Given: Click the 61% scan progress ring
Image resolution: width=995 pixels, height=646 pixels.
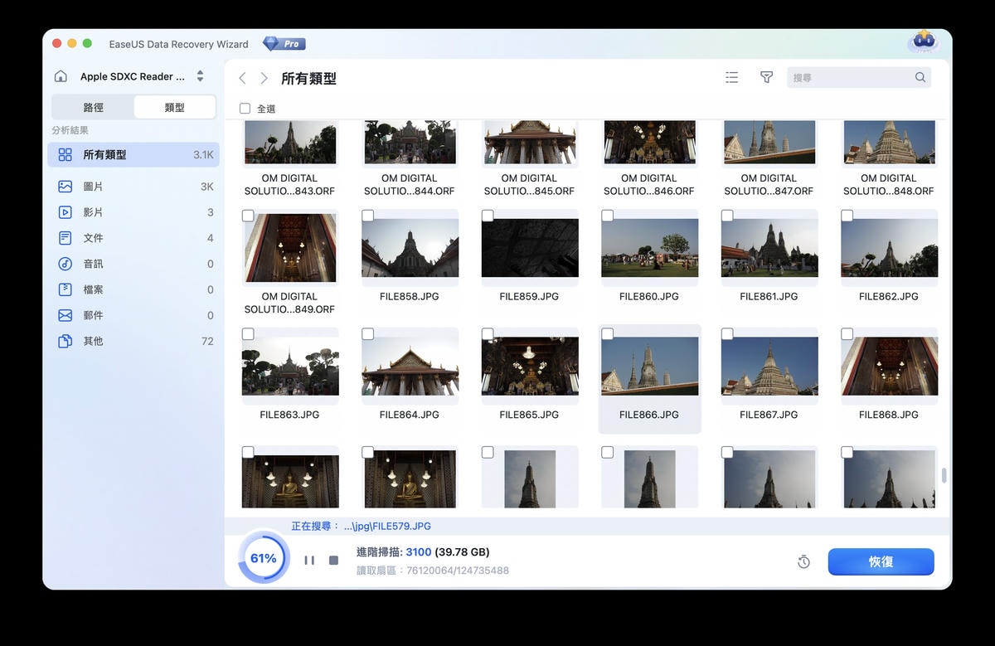Looking at the screenshot, I should (x=264, y=558).
